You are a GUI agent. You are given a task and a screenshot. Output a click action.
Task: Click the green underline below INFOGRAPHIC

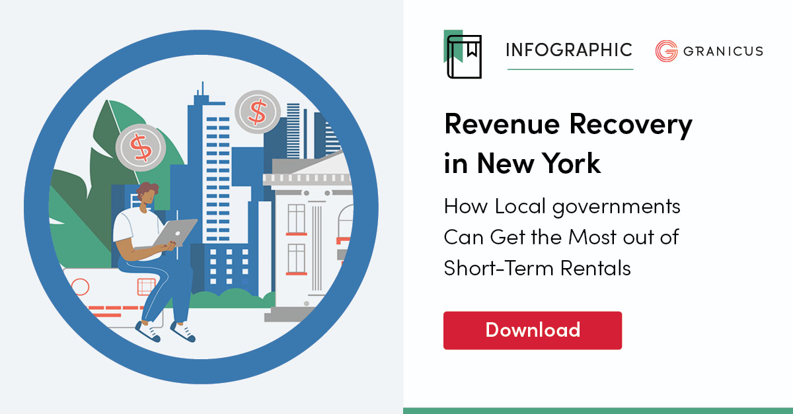569,69
